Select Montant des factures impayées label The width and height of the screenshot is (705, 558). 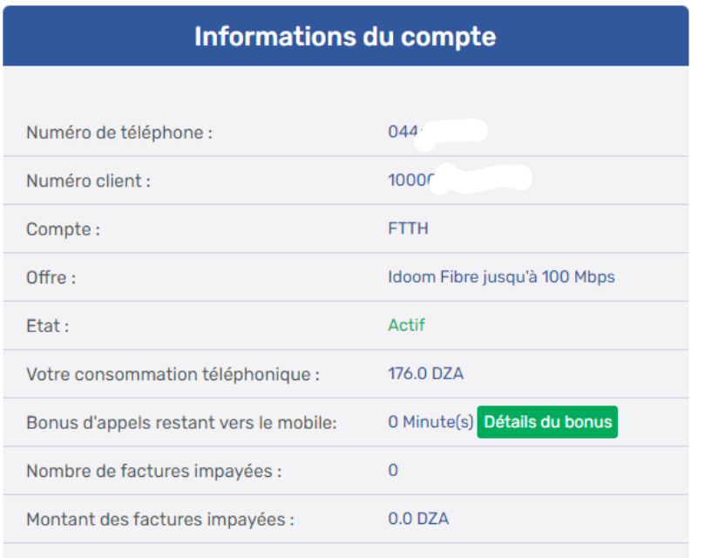click(160, 520)
